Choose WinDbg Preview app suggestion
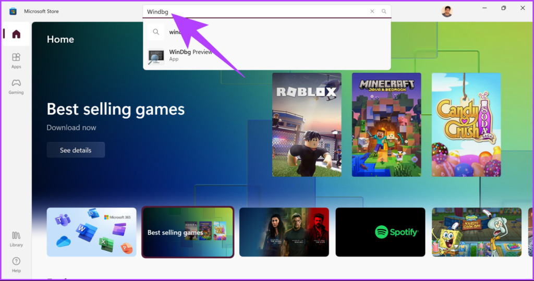Viewport: 534px width, 281px height. [x=266, y=55]
